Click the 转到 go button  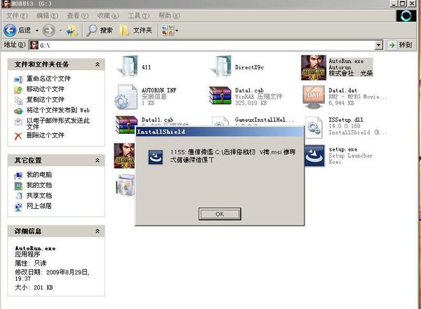[400, 45]
